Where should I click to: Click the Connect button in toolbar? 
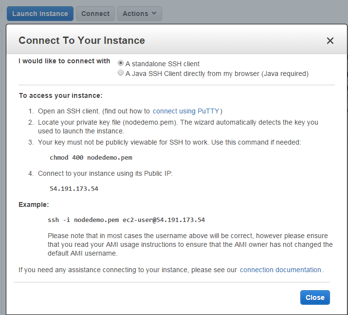[95, 14]
